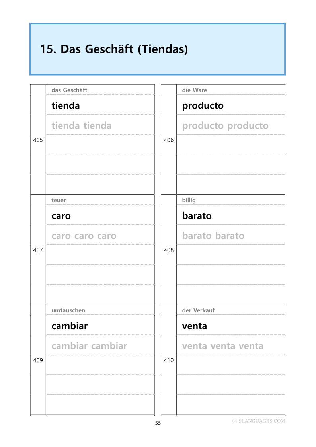
Task: Click the German label "das Geschäft"
Action: coord(69,90)
